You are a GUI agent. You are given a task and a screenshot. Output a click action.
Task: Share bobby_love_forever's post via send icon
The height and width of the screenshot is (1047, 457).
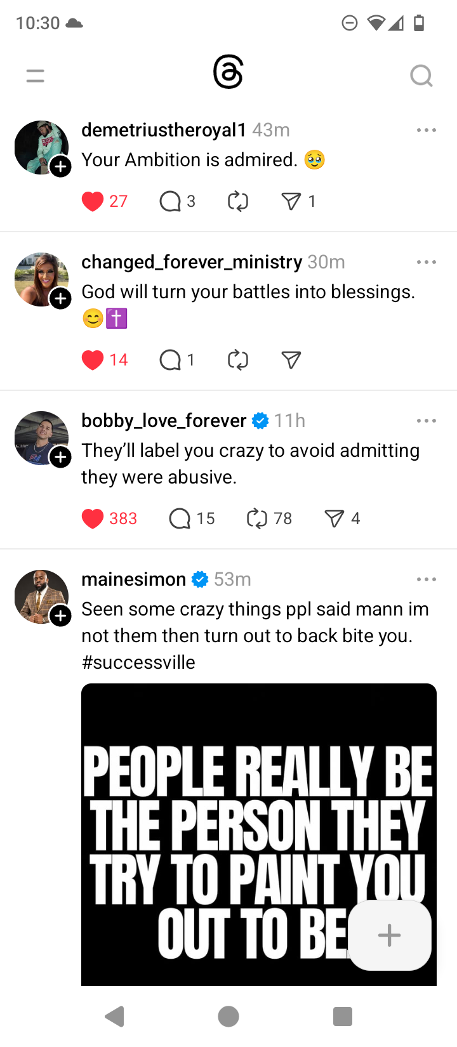click(x=334, y=519)
